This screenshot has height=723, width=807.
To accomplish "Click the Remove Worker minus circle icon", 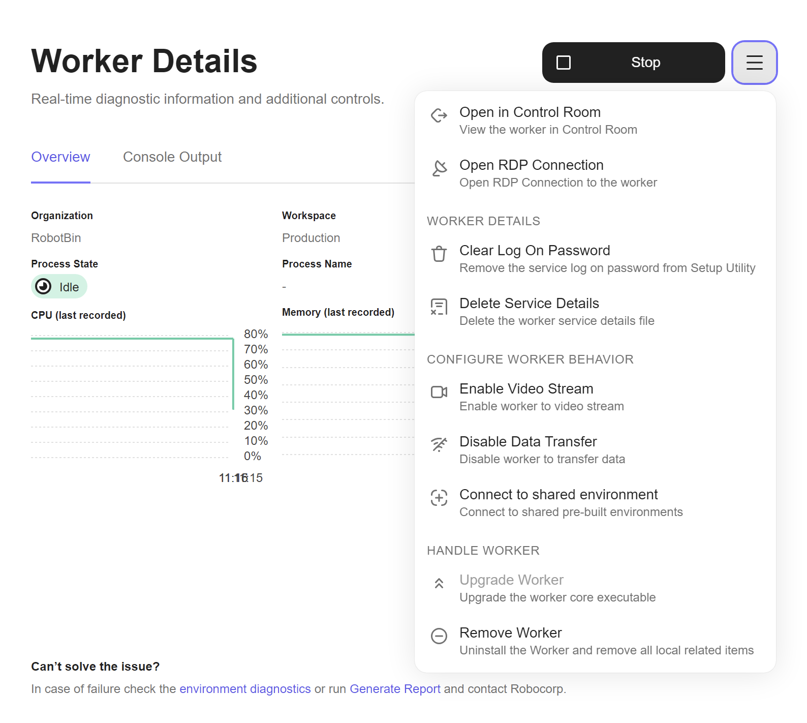I will click(x=439, y=636).
